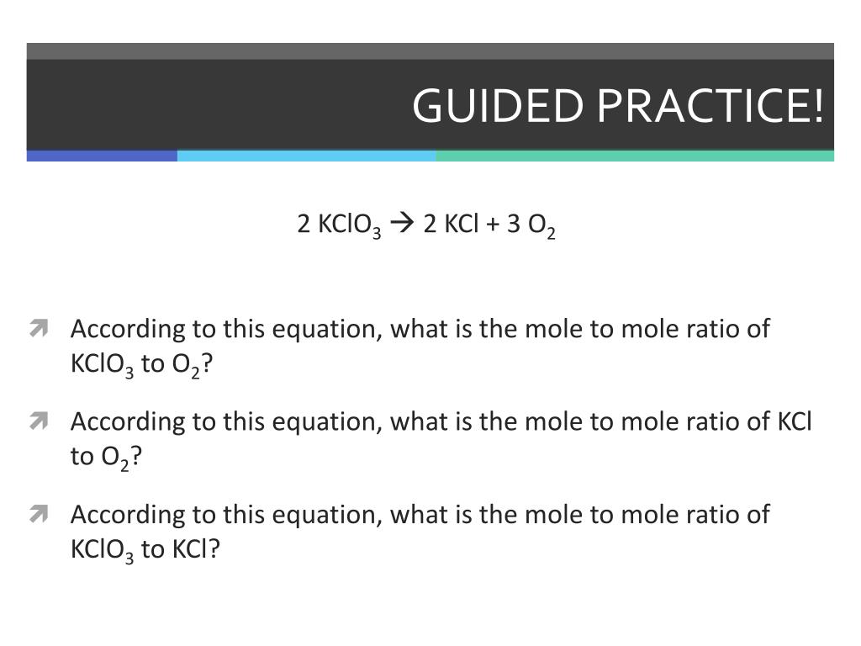The width and height of the screenshot is (861, 646).
Task: Click the reaction arrow in the equation
Action: (x=402, y=224)
